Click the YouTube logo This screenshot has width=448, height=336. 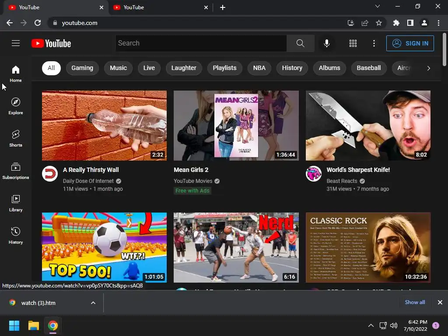51,43
